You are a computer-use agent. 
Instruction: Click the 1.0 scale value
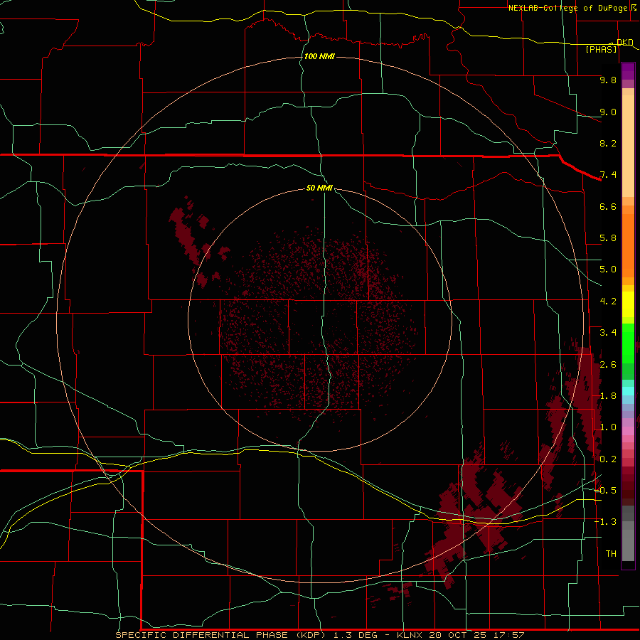click(608, 427)
